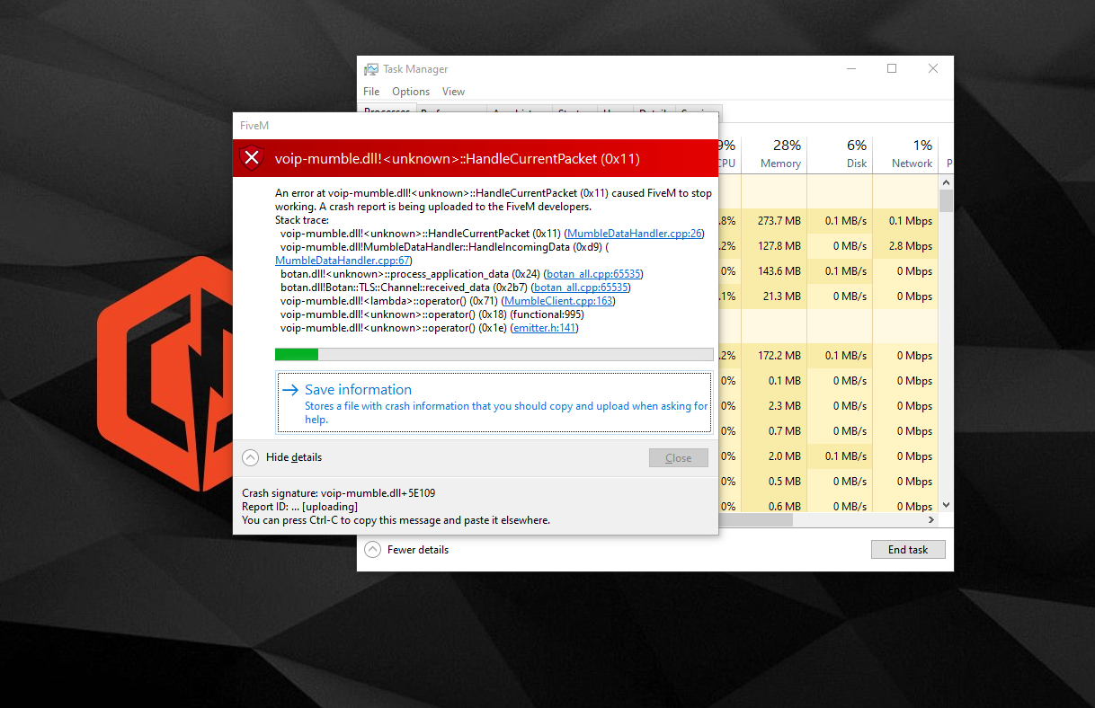
Task: Sort by the Network column header
Action: point(905,153)
